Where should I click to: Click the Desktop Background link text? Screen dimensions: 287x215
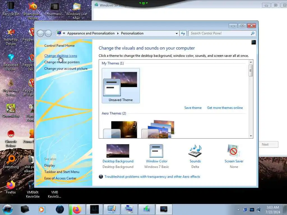pyautogui.click(x=118, y=161)
